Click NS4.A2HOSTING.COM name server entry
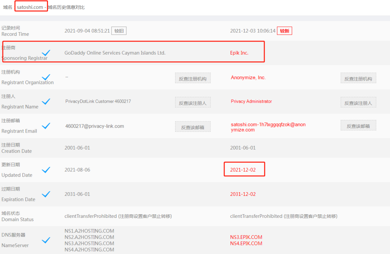Screen dimensions: 390x254 tap(89, 250)
